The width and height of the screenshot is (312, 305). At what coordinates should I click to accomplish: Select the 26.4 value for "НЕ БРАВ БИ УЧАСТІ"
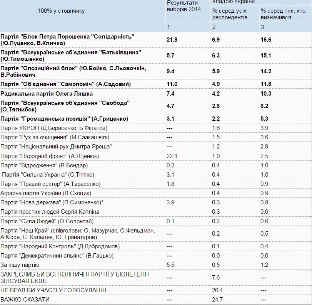pyautogui.click(x=218, y=290)
